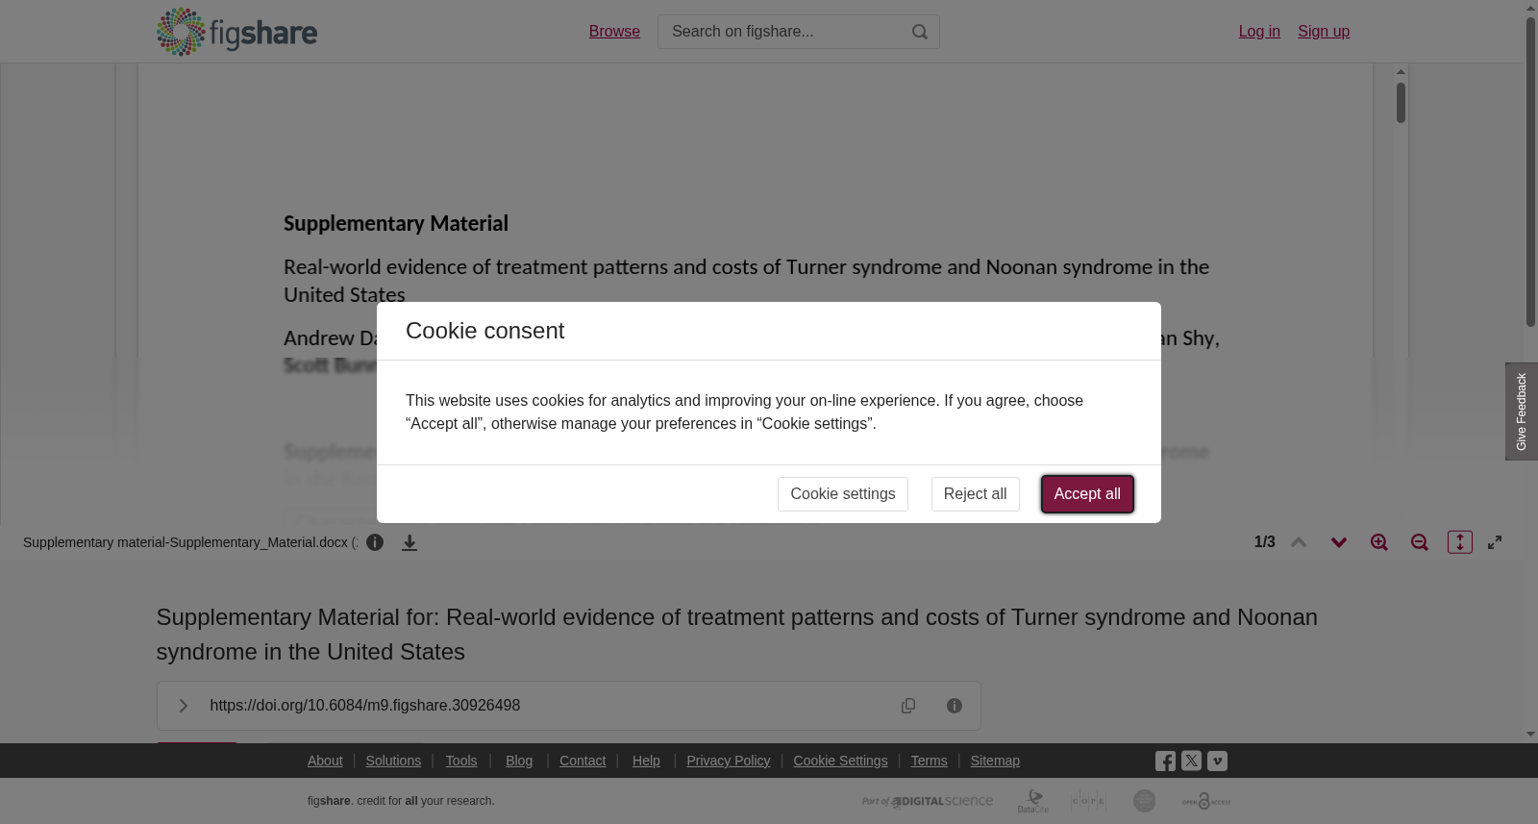Open the Privacy Policy footer link
This screenshot has width=1538, height=824.
coord(729,761)
